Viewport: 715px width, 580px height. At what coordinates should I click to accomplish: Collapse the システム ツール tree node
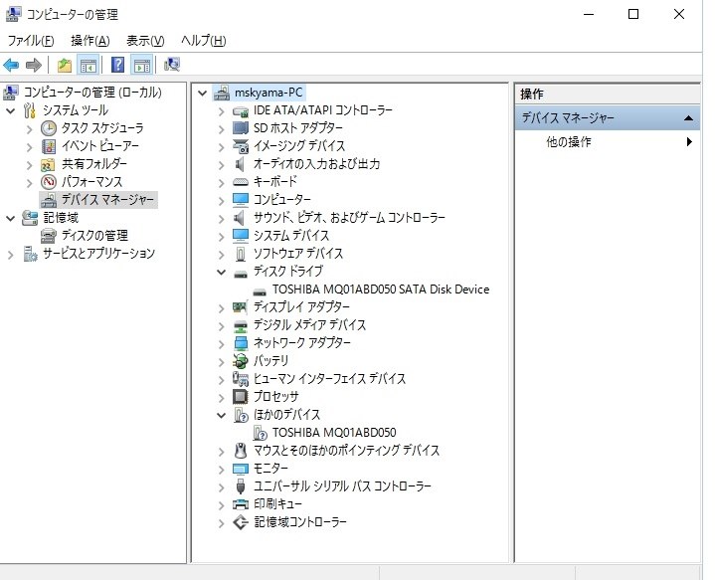[x=11, y=110]
